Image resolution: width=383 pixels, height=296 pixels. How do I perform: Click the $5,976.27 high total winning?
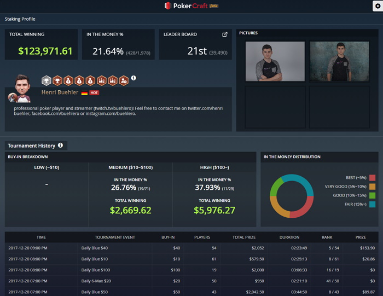(214, 210)
